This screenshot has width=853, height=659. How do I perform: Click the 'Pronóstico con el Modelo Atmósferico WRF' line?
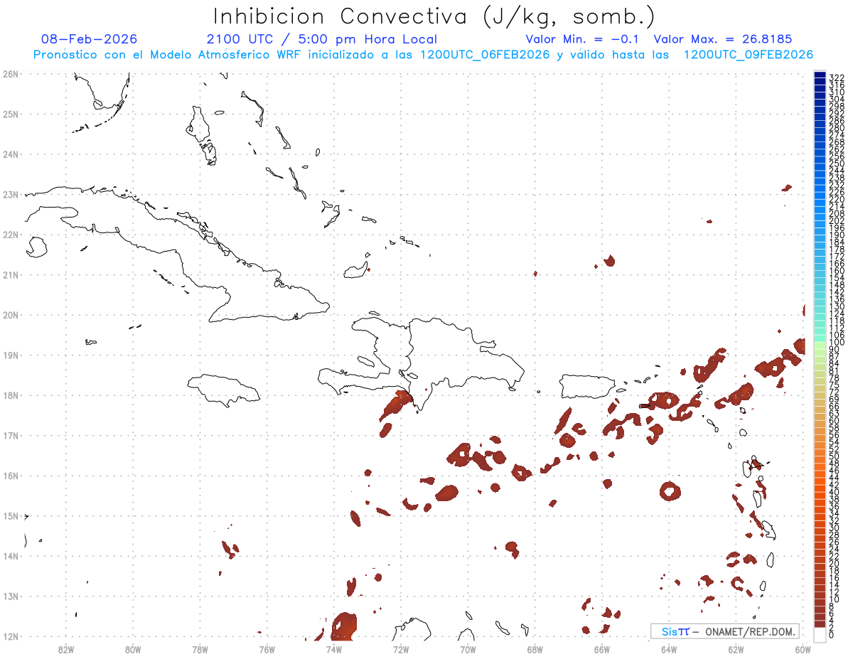(x=423, y=55)
